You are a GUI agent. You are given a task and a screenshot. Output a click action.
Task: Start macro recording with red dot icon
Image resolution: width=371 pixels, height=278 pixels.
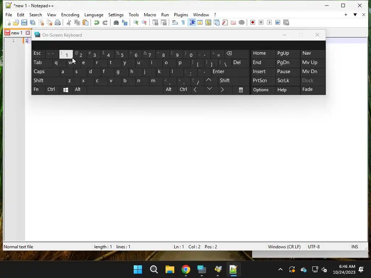pos(253,22)
